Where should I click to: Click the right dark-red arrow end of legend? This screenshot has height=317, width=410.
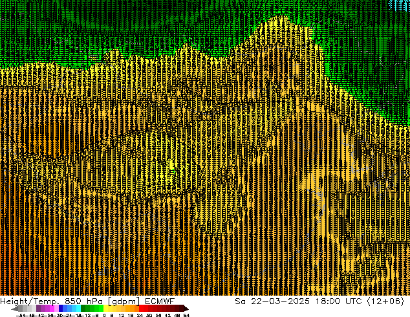[186, 309]
